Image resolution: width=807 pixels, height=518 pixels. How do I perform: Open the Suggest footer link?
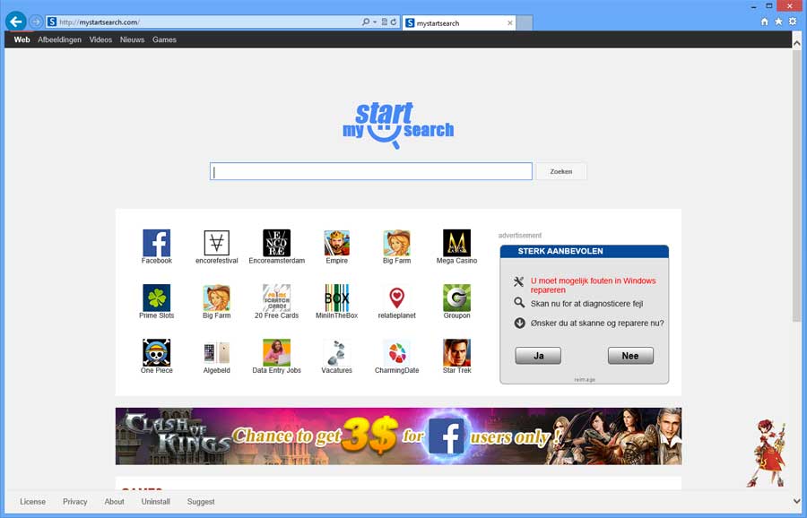[201, 502]
